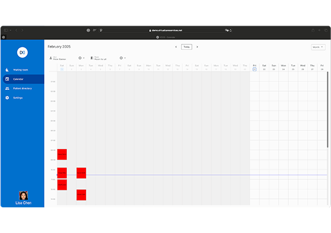Open the 10:00 appointment on Monday 3

pyautogui.click(x=81, y=173)
